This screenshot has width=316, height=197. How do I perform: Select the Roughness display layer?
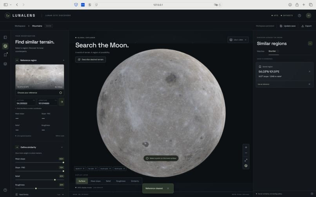point(121,181)
